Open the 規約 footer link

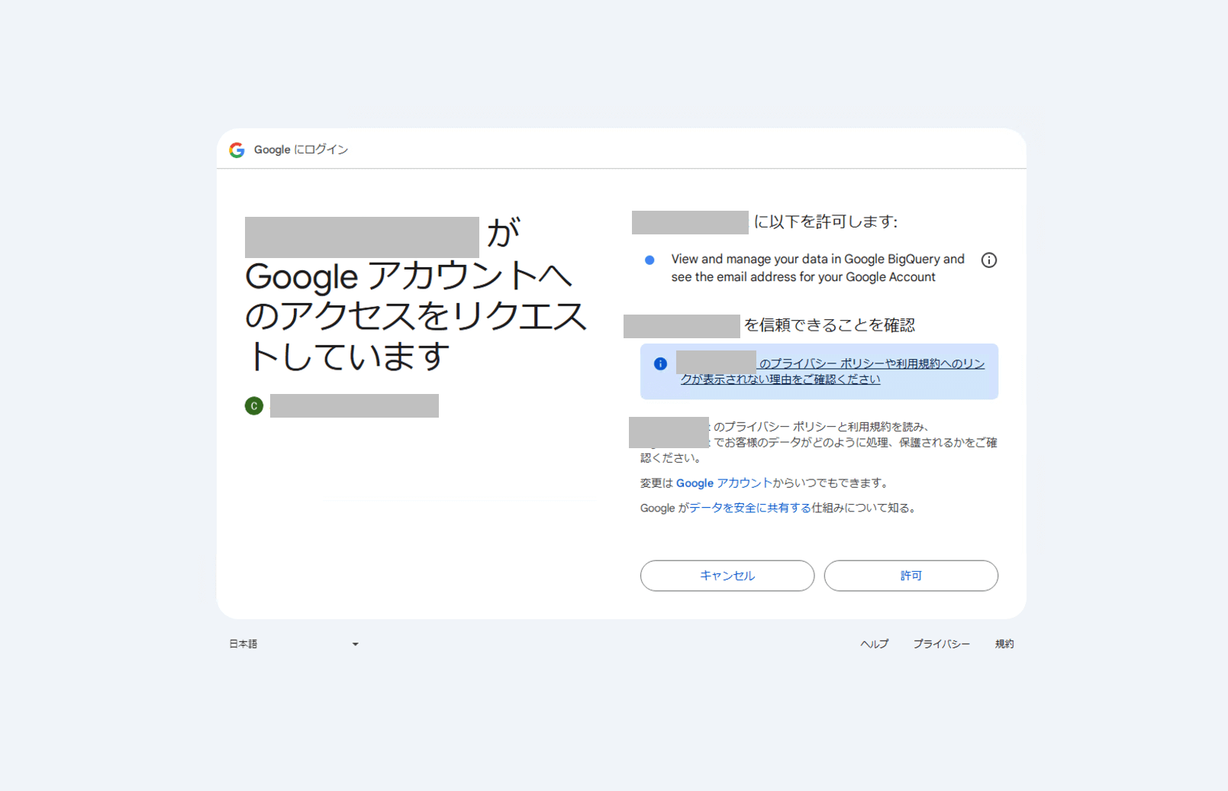point(1004,644)
